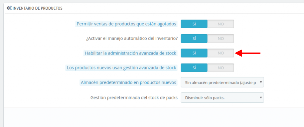Click the 'Inventario de Productos' panel heading

pos(38,8)
